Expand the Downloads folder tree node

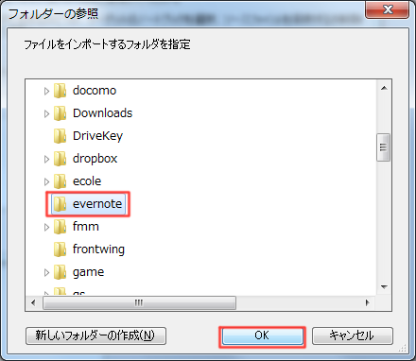46,114
